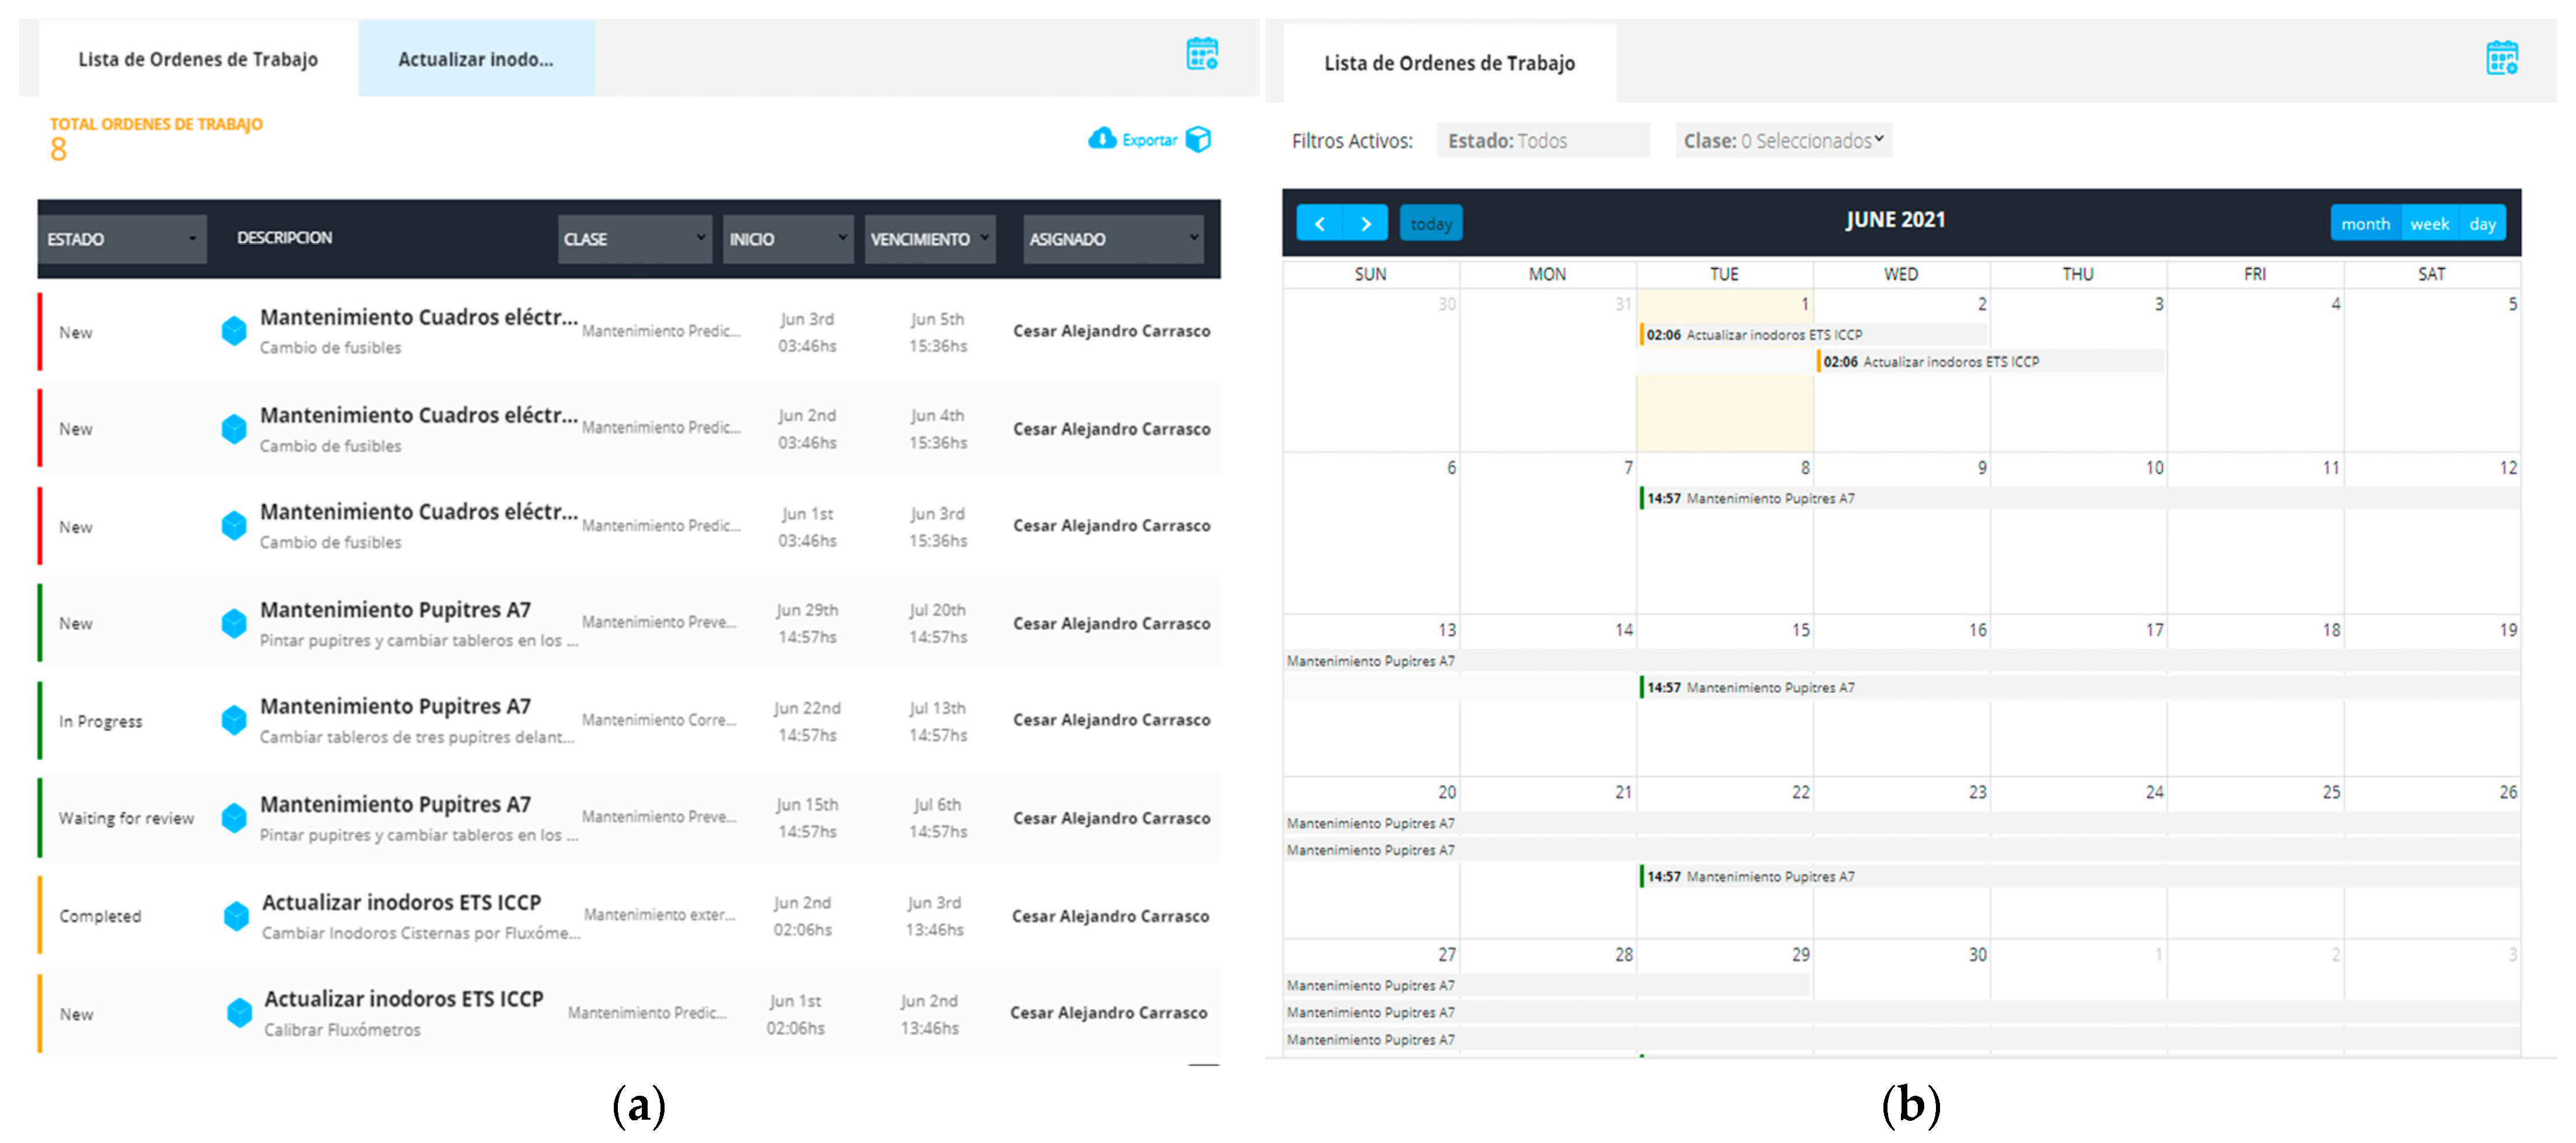
Task: Select left Lista de Ordenes de Trabajo tab
Action: coord(198,60)
